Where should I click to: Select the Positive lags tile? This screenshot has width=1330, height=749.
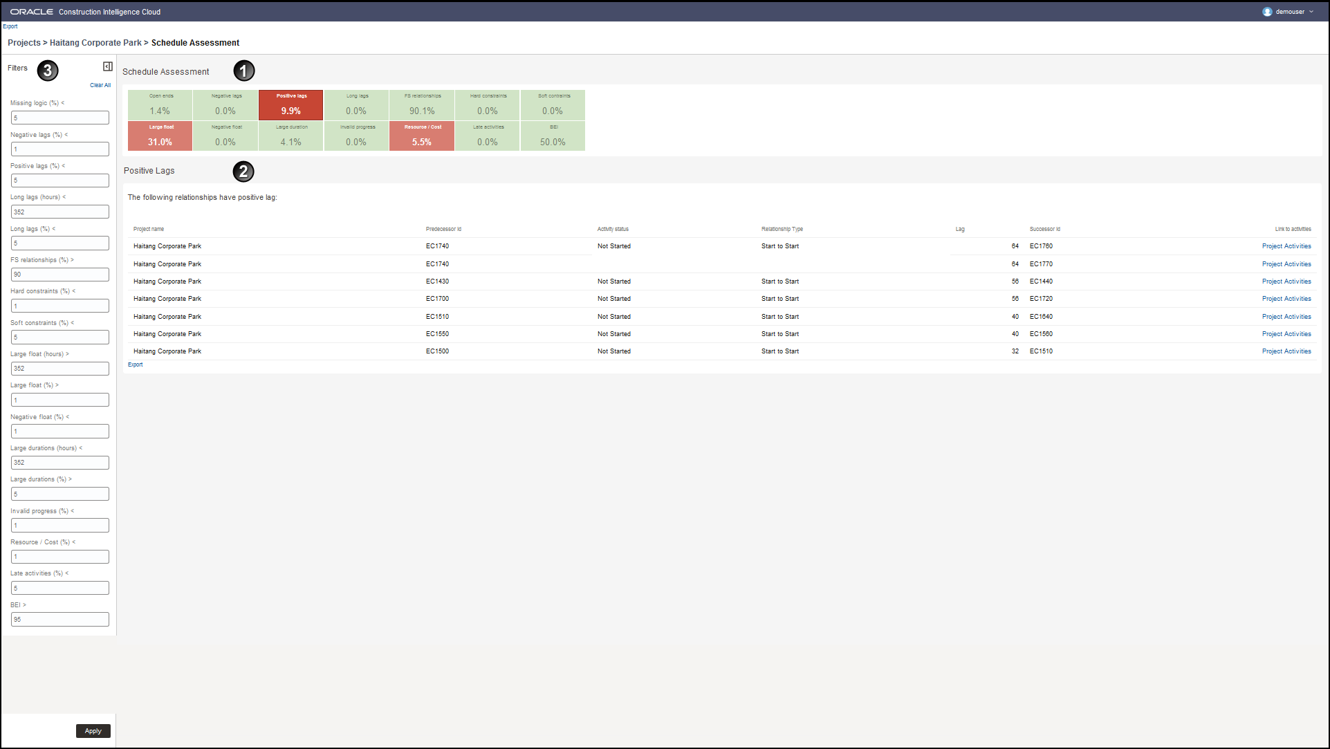click(x=290, y=105)
